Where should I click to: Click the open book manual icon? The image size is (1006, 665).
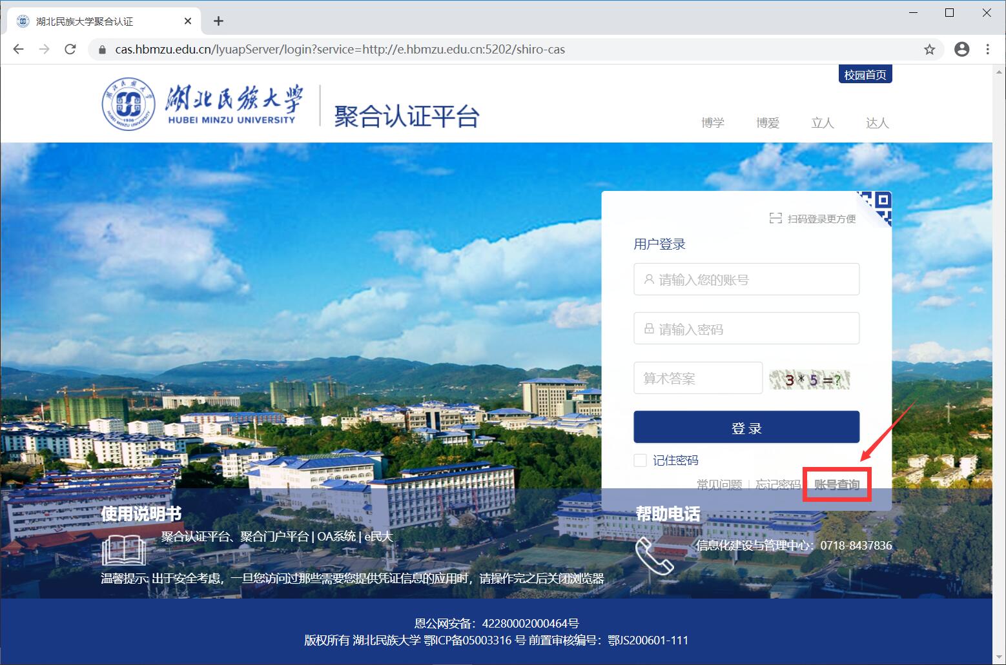[124, 550]
